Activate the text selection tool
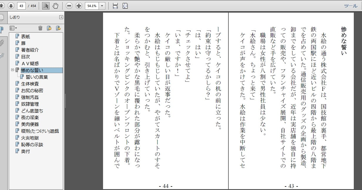 [46, 6]
